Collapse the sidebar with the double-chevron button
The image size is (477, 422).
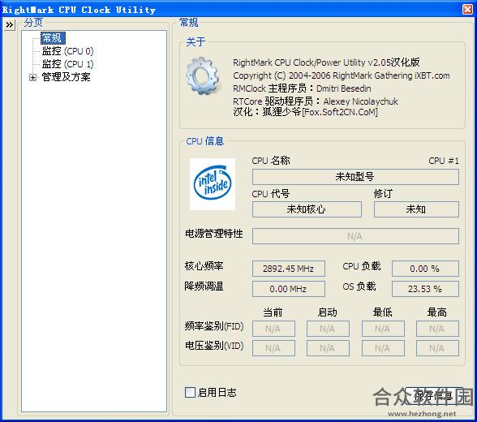tap(10, 24)
